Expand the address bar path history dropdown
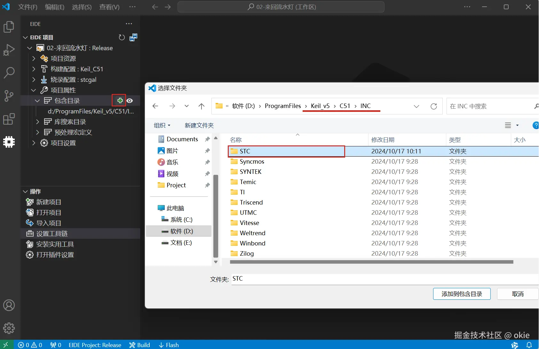Image resolution: width=539 pixels, height=349 pixels. (416, 106)
